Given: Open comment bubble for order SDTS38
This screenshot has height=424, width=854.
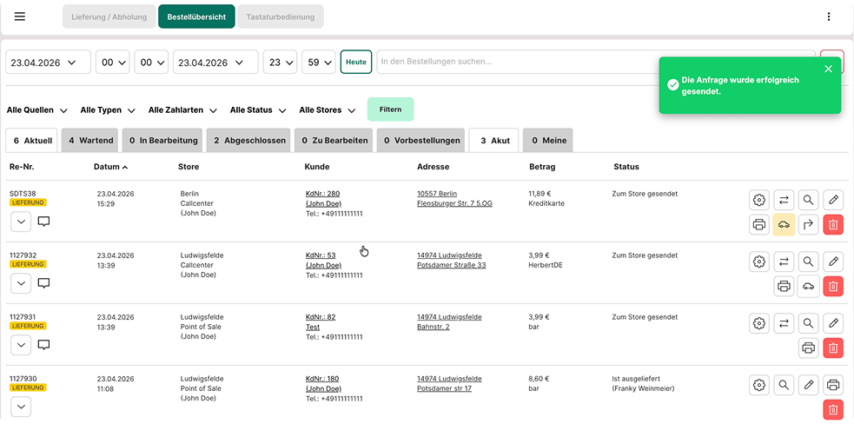Looking at the screenshot, I should (44, 222).
